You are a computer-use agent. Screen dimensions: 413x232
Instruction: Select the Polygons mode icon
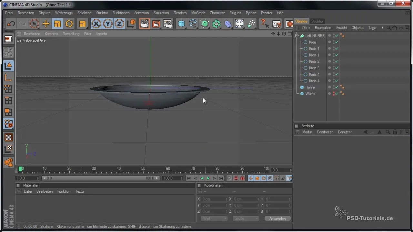pos(8,112)
